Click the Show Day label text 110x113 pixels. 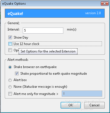[21, 37]
